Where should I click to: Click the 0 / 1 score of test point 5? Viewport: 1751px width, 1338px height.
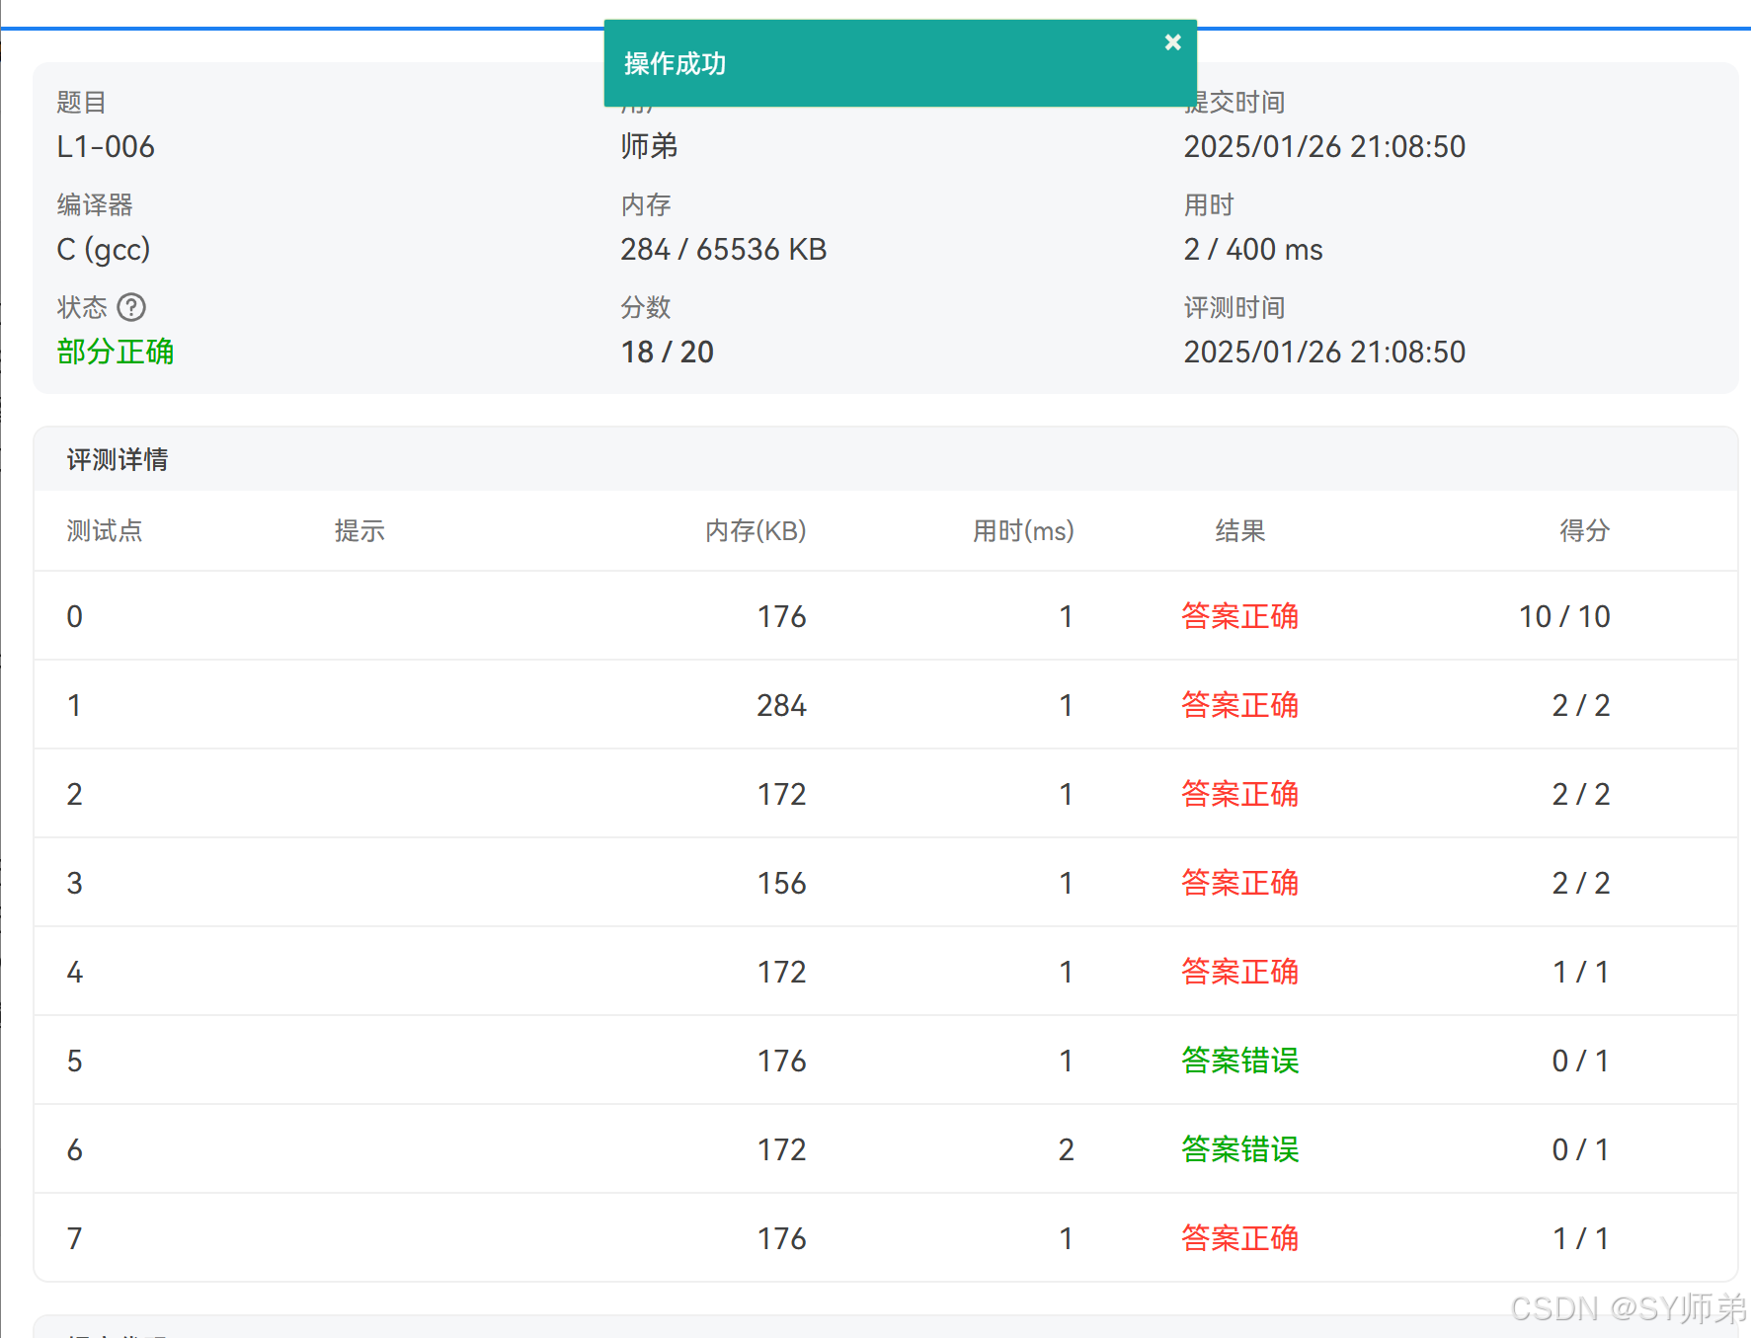point(1581,1062)
